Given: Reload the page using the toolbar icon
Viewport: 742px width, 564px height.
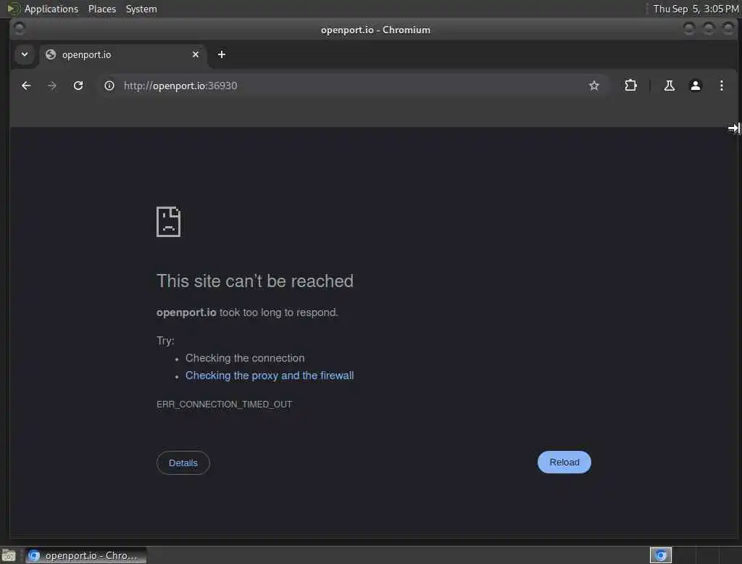Looking at the screenshot, I should [x=78, y=86].
